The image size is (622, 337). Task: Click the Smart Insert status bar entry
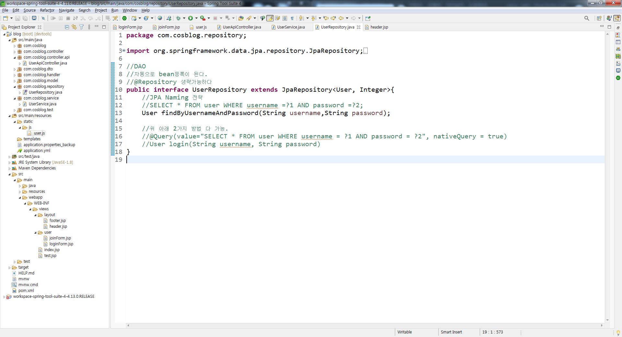[x=451, y=332]
